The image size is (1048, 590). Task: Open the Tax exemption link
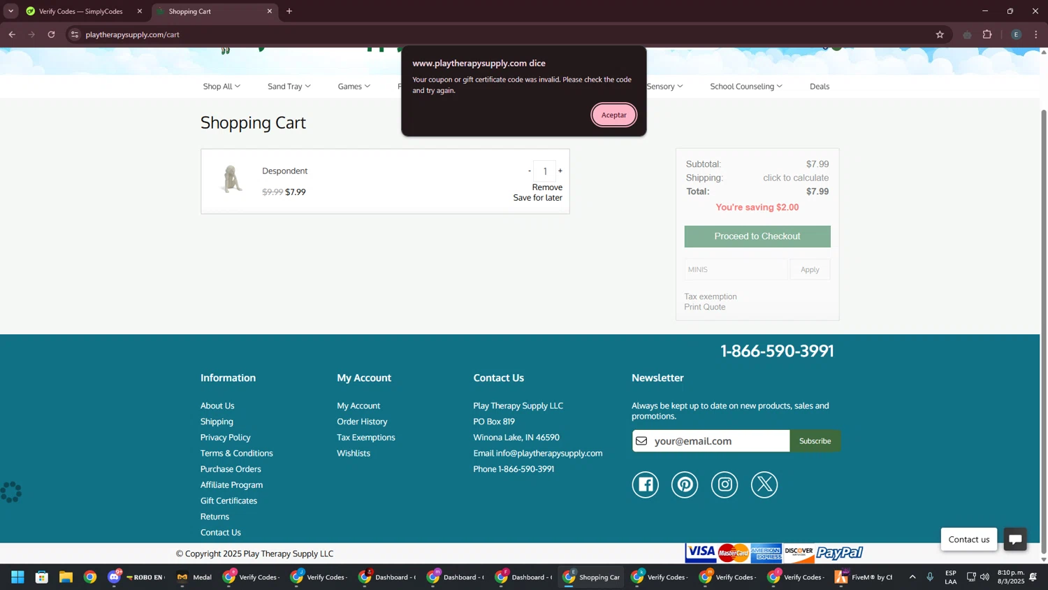coord(711,296)
